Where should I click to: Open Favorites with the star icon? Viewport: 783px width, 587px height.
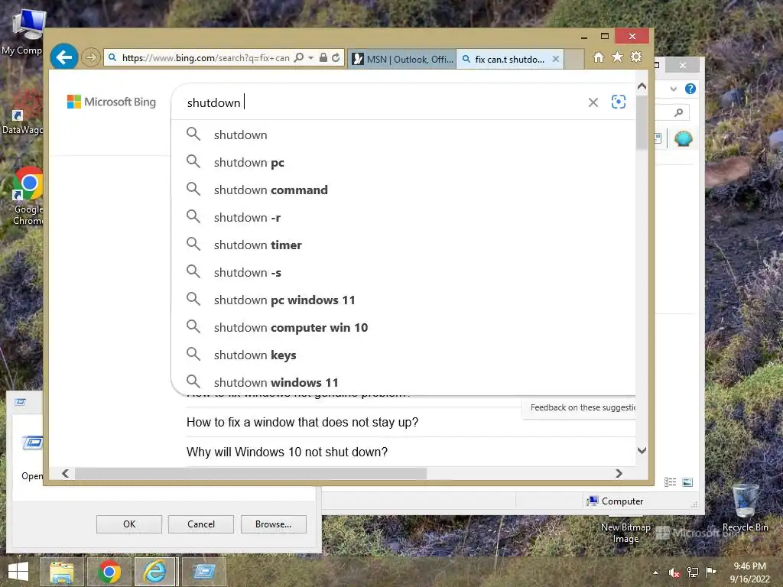pyautogui.click(x=617, y=57)
